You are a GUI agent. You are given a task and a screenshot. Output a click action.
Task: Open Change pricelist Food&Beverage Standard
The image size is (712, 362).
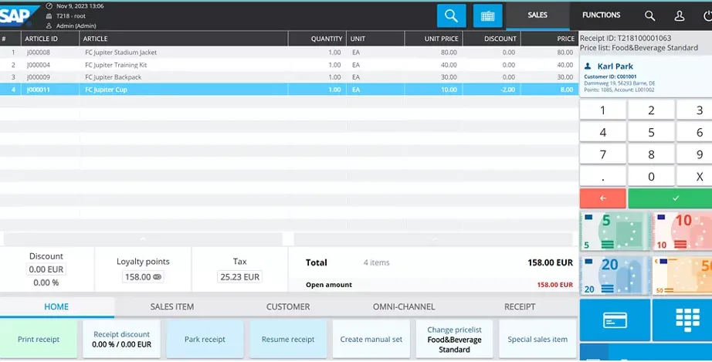[454, 340]
